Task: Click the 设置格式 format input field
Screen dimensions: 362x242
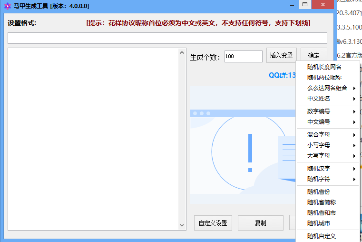Action: [x=167, y=38]
